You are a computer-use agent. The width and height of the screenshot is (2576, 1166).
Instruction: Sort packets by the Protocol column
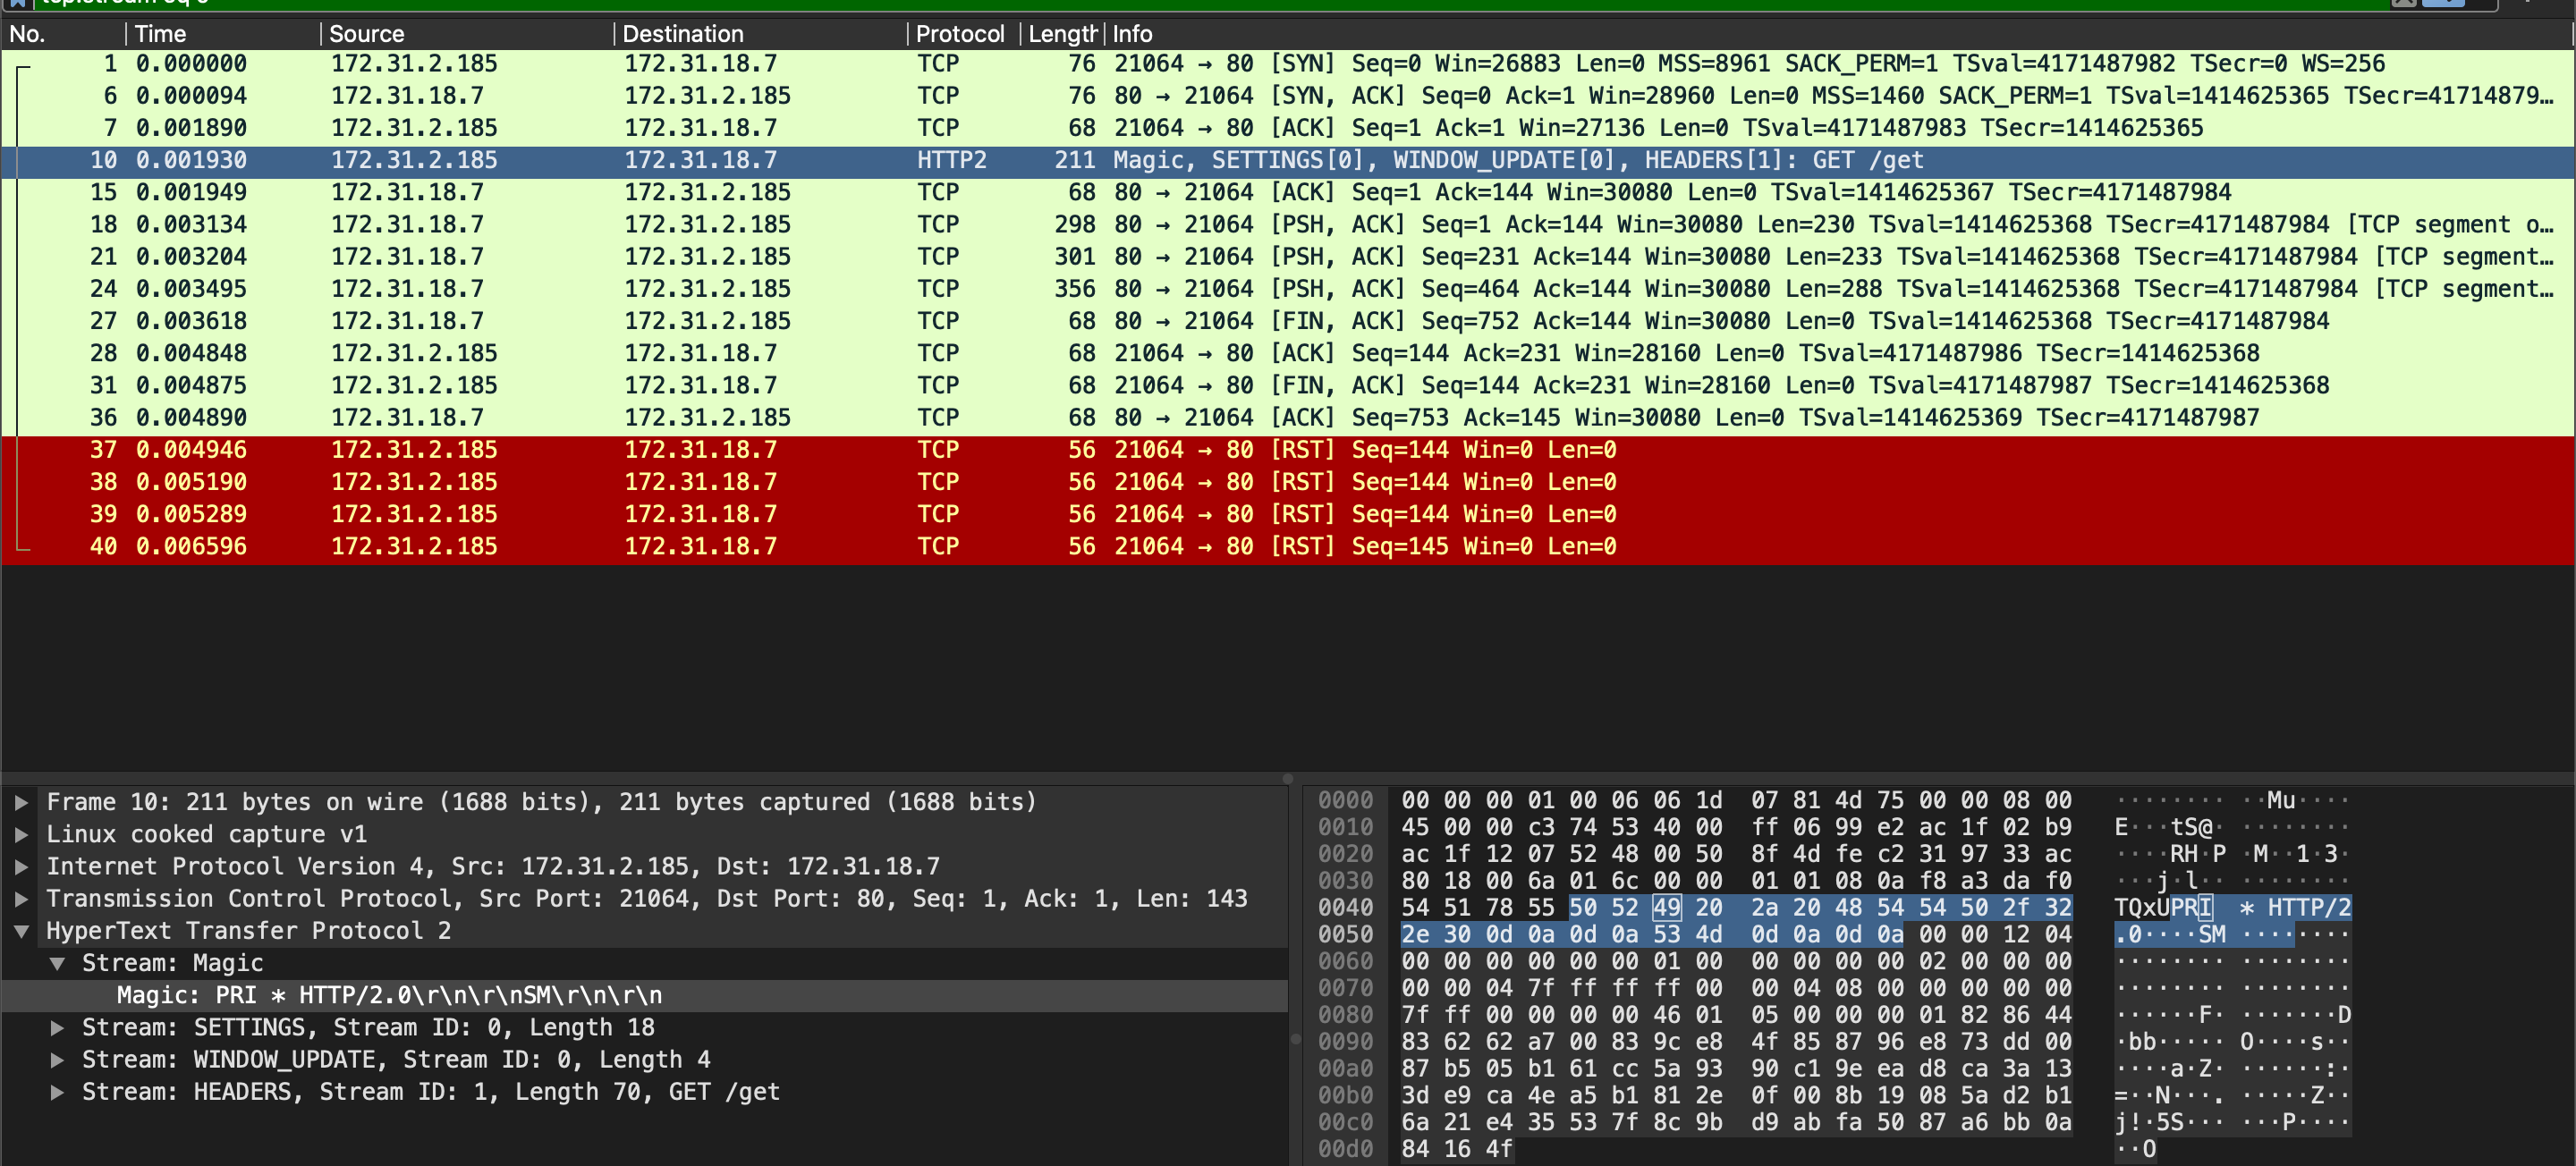coord(958,33)
